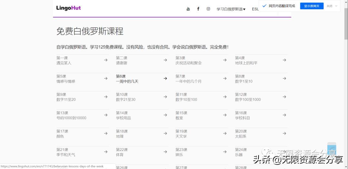Open lesson link 庆祝活动和聚会

[188, 63]
